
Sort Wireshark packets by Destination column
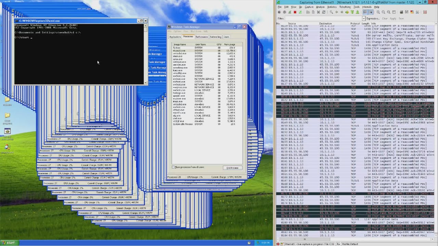325,24
